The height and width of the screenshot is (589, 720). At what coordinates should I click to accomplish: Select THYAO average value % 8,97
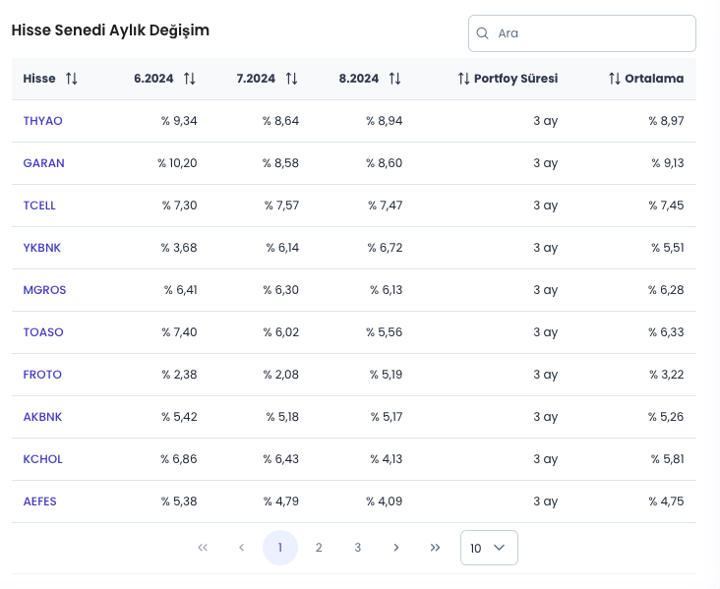pos(666,121)
